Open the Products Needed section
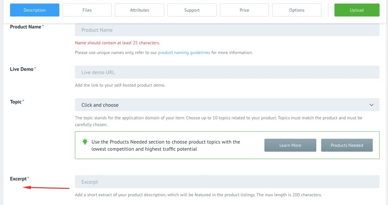This screenshot has height=205, width=388. 347,145
